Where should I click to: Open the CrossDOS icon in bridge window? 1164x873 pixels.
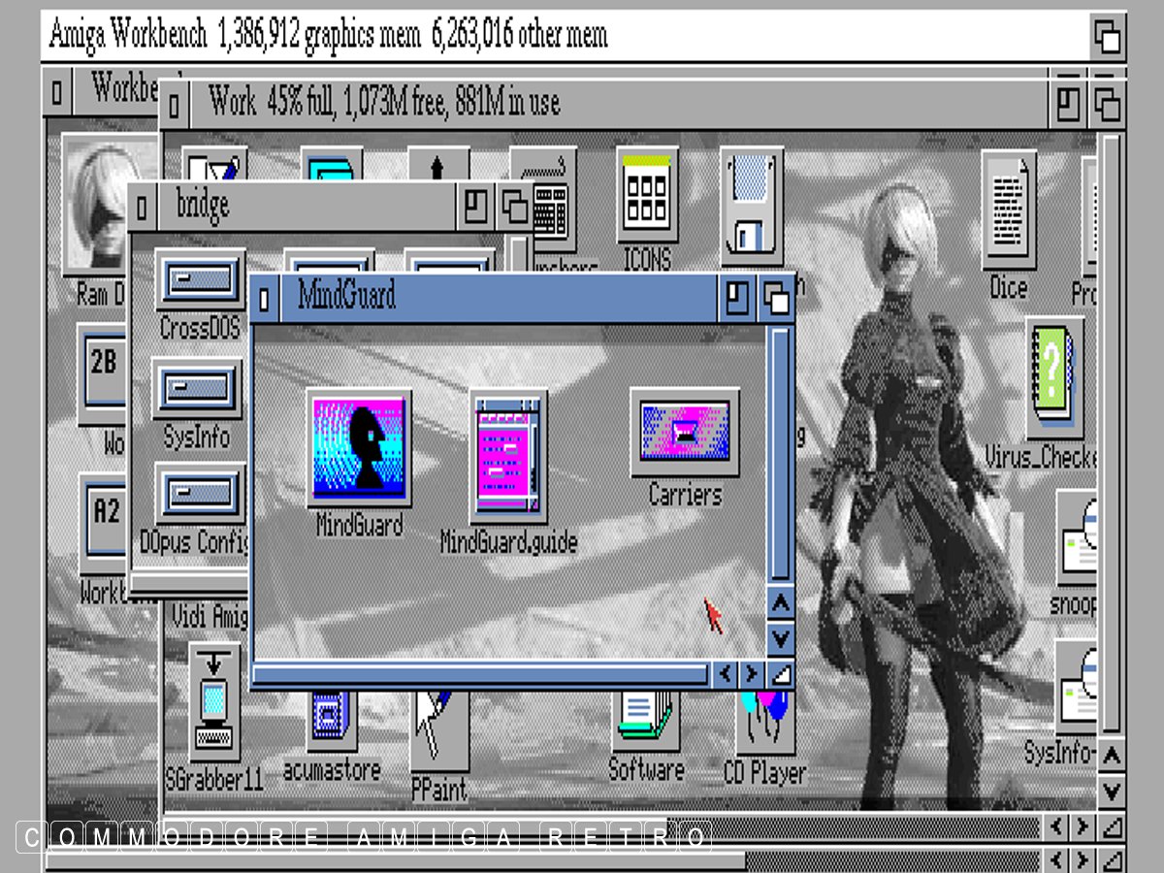tap(199, 282)
